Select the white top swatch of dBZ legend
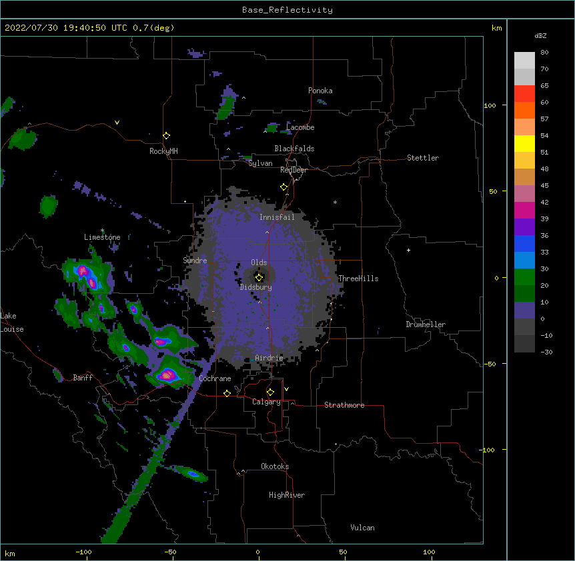Image resolution: width=575 pixels, height=561 pixels. 524,61
